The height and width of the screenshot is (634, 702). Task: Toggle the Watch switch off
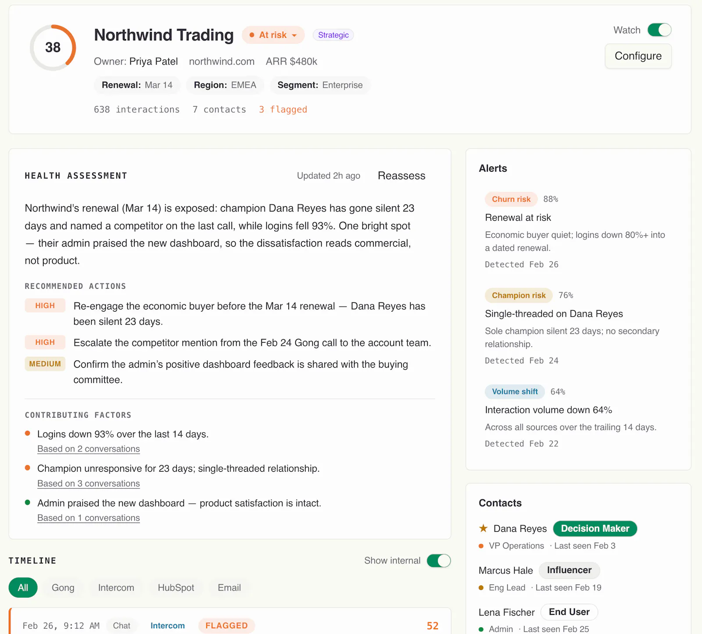coord(659,30)
